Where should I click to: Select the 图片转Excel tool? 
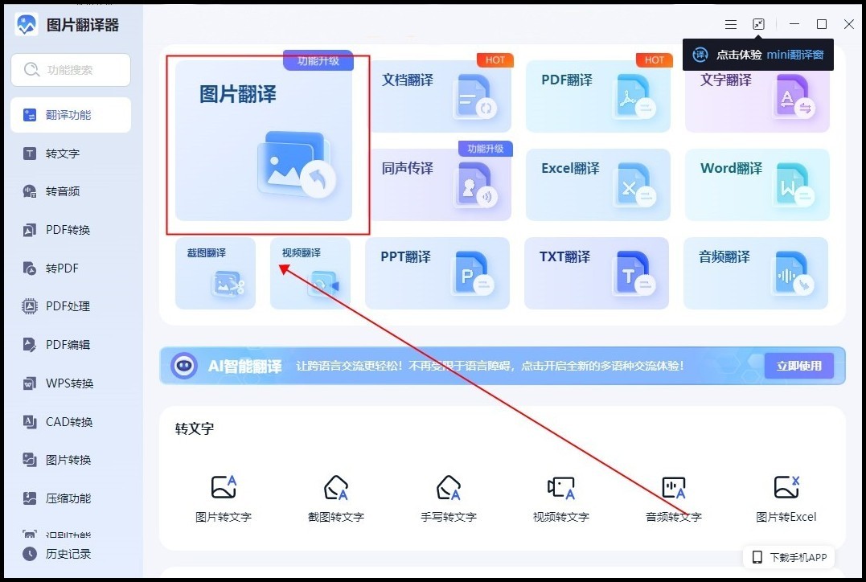[786, 494]
